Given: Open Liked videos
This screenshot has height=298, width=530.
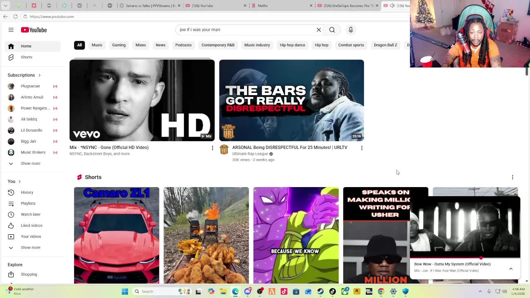Looking at the screenshot, I should [x=33, y=226].
